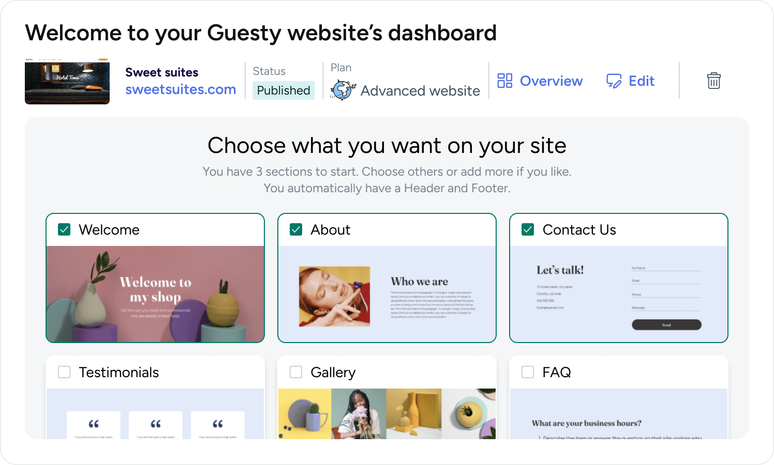Click the Sweet suites site name
The image size is (774, 465).
(x=162, y=72)
